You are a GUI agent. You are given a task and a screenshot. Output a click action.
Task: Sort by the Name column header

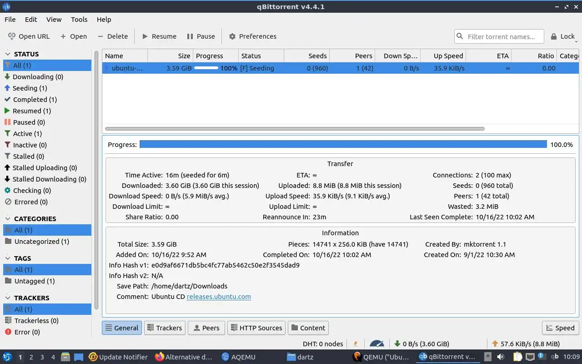125,56
